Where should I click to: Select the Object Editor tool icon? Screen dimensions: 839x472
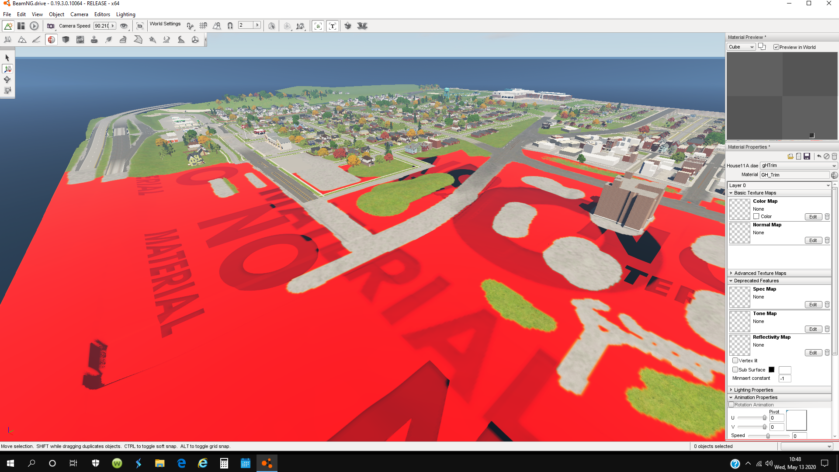click(x=8, y=40)
